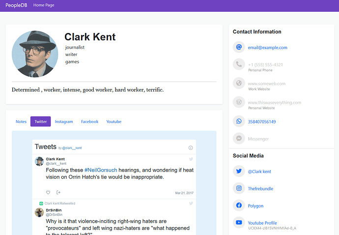Image resolution: width=339 pixels, height=235 pixels.
Task: Select the Twitter tab
Action: point(40,121)
